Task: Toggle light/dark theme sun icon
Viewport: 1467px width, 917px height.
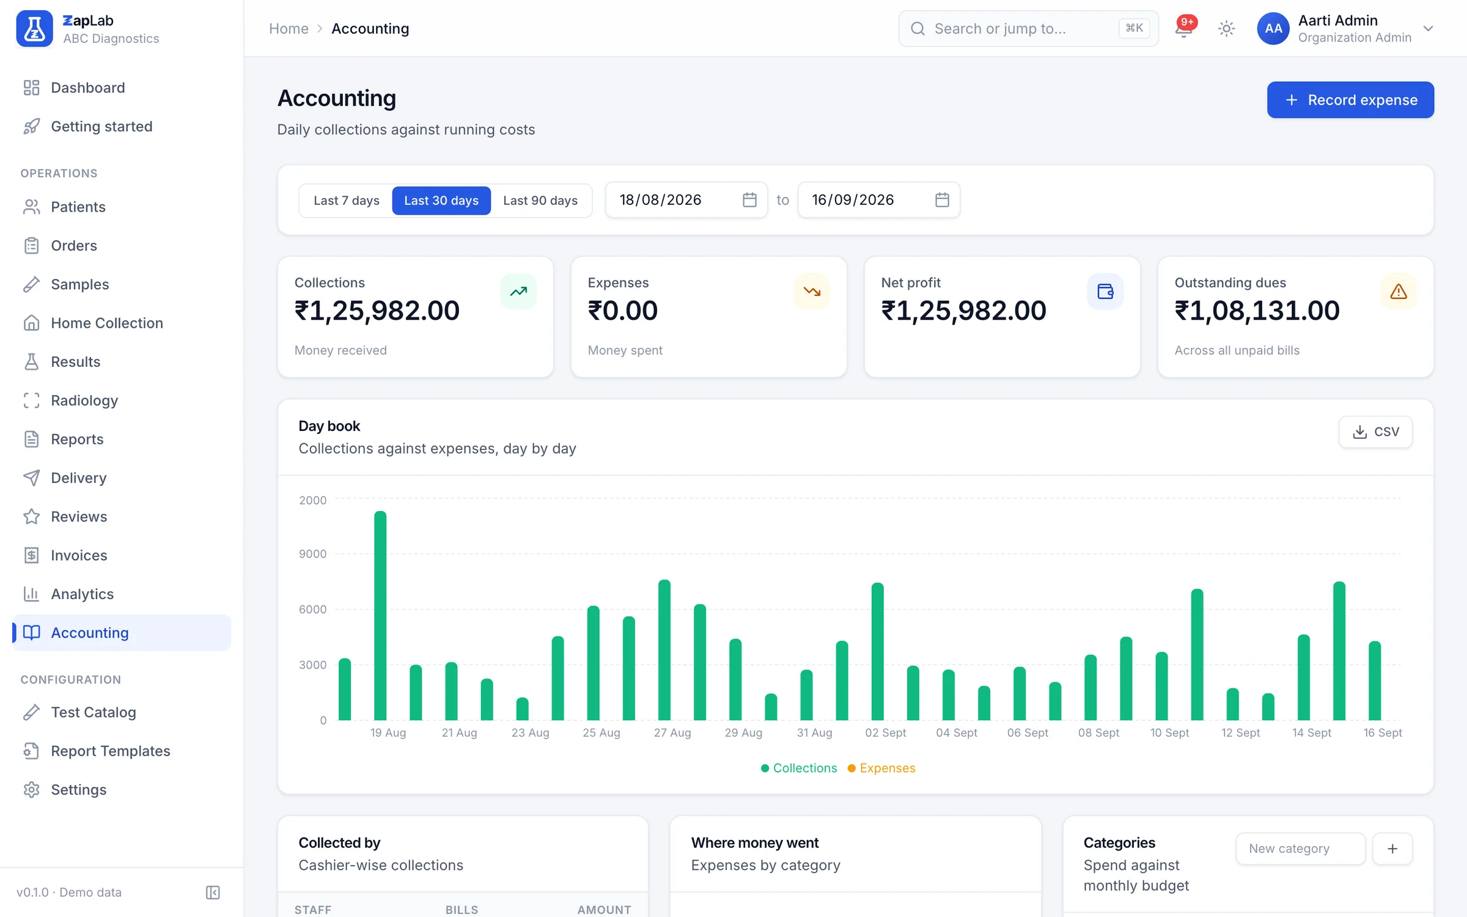Action: 1226,29
